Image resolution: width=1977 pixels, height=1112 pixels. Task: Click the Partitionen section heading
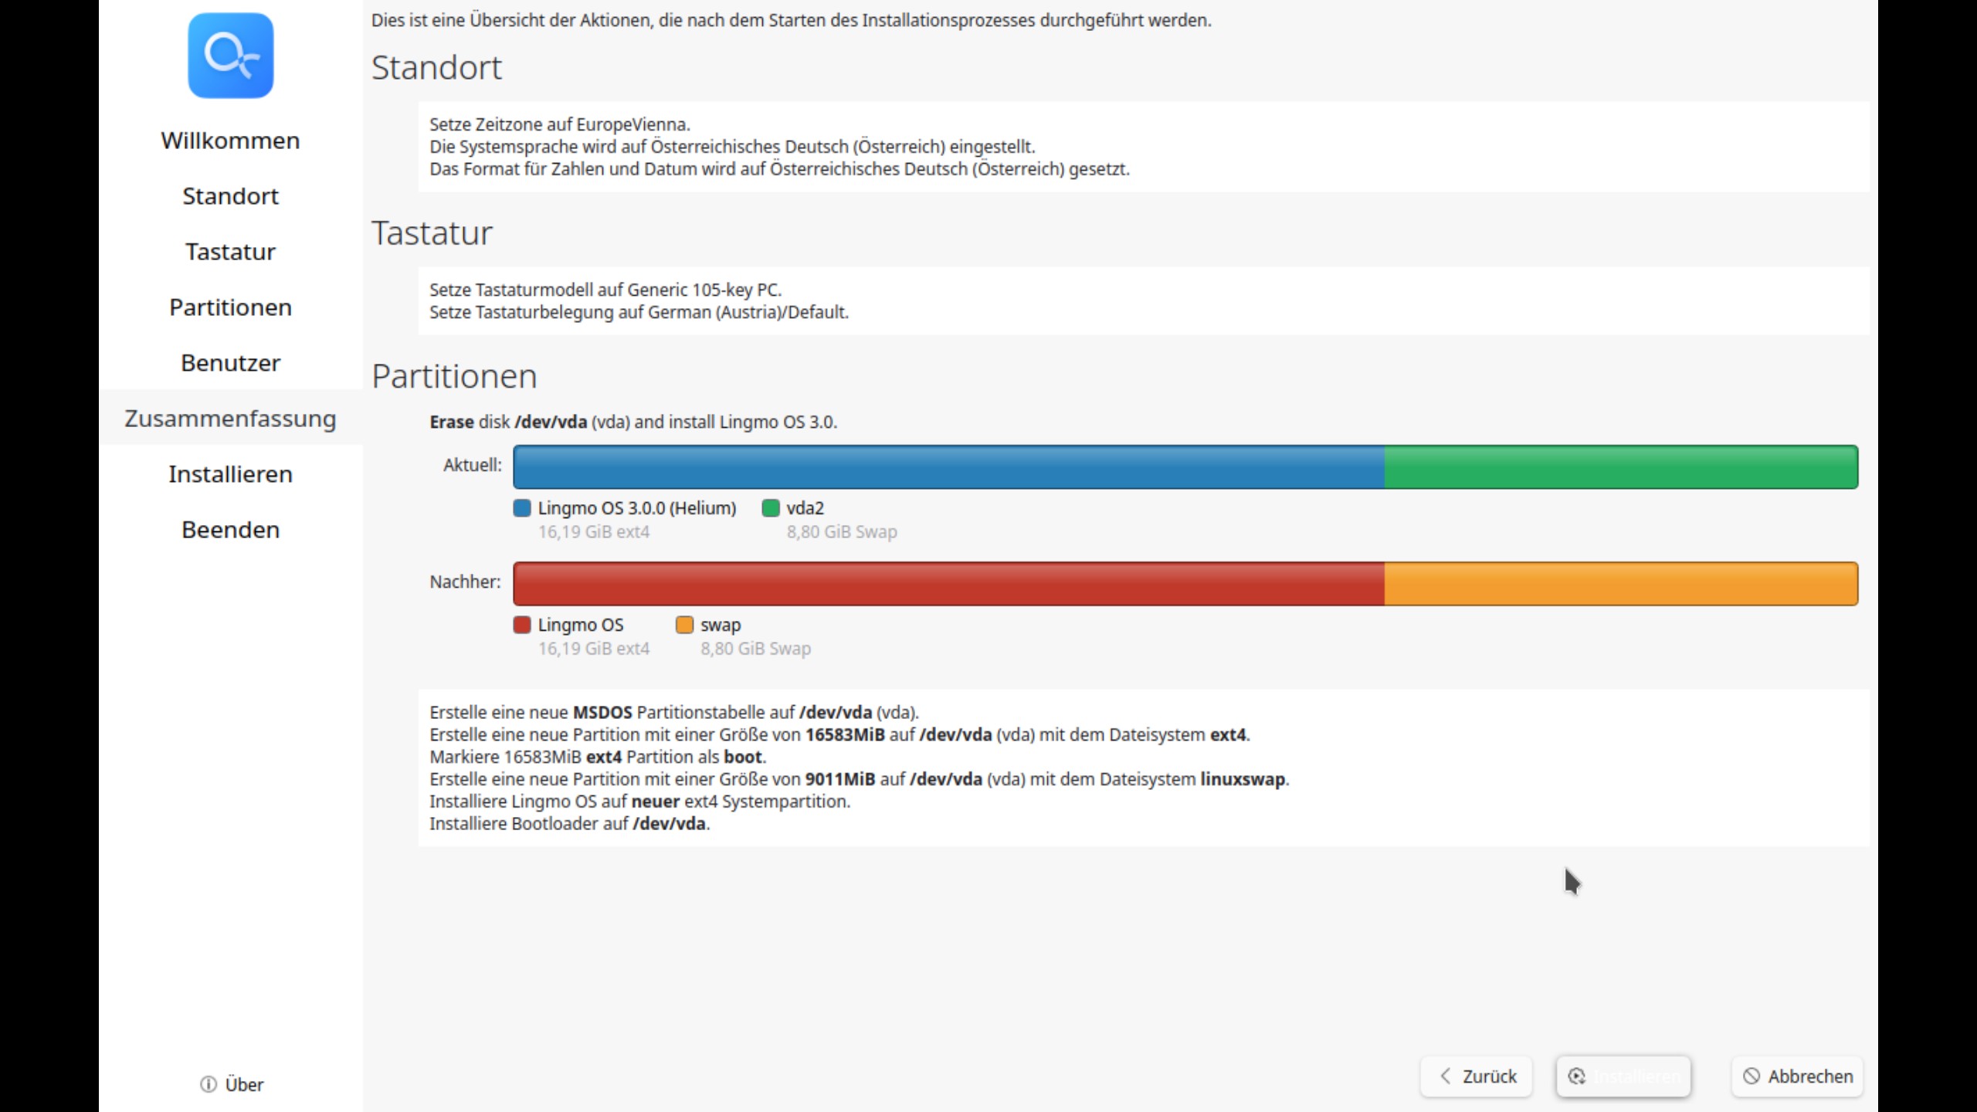tap(454, 377)
